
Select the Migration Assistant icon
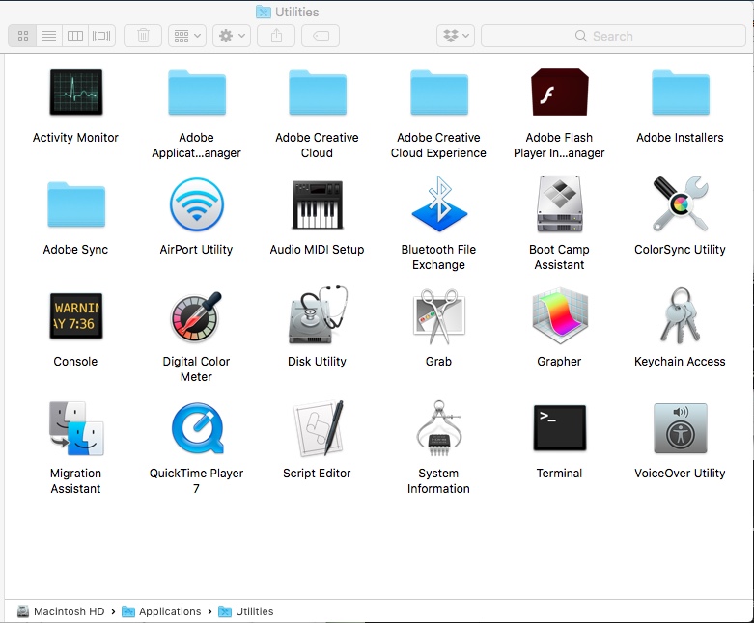tap(76, 428)
